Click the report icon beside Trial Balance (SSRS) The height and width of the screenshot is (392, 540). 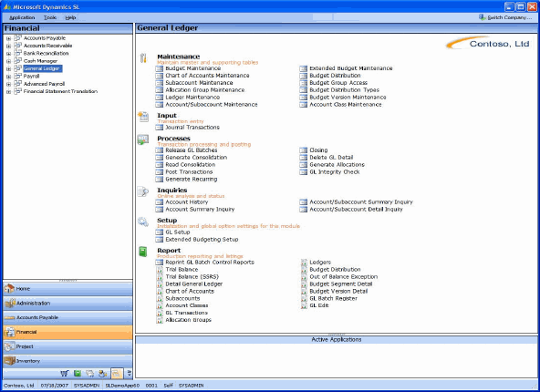160,277
